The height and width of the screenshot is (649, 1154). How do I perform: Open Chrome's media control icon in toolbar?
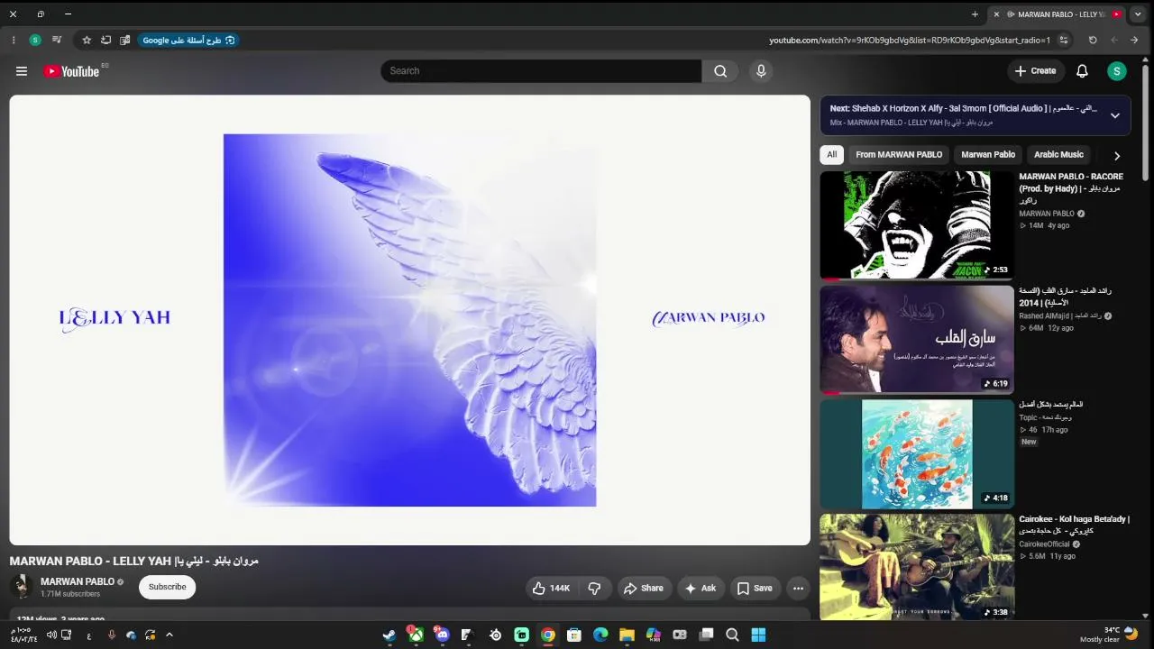coord(57,40)
